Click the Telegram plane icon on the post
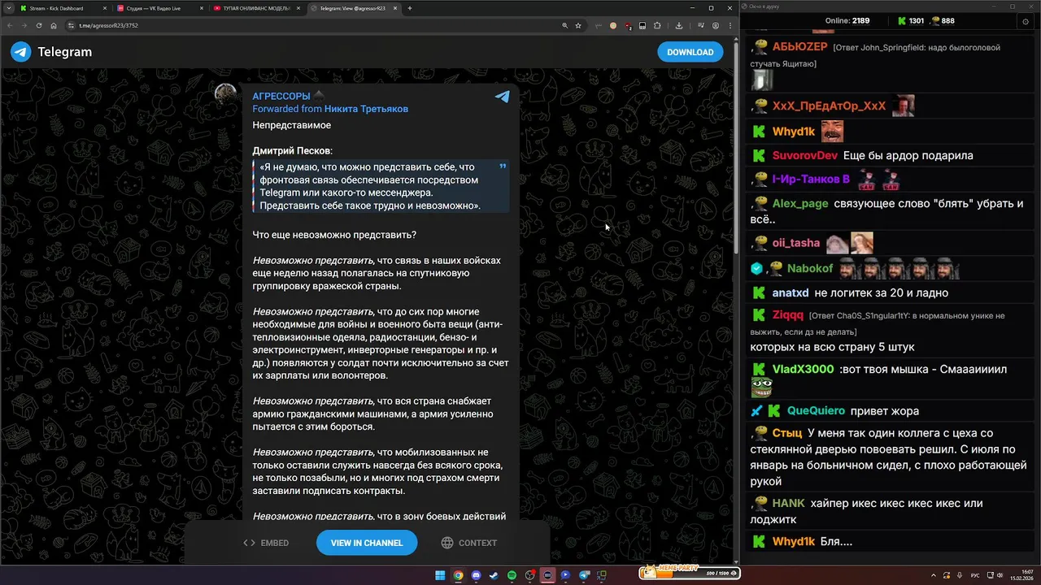1041x585 pixels. pos(503,97)
